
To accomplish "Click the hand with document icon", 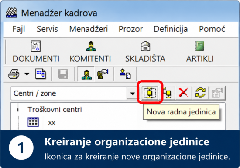I will click(103, 74).
